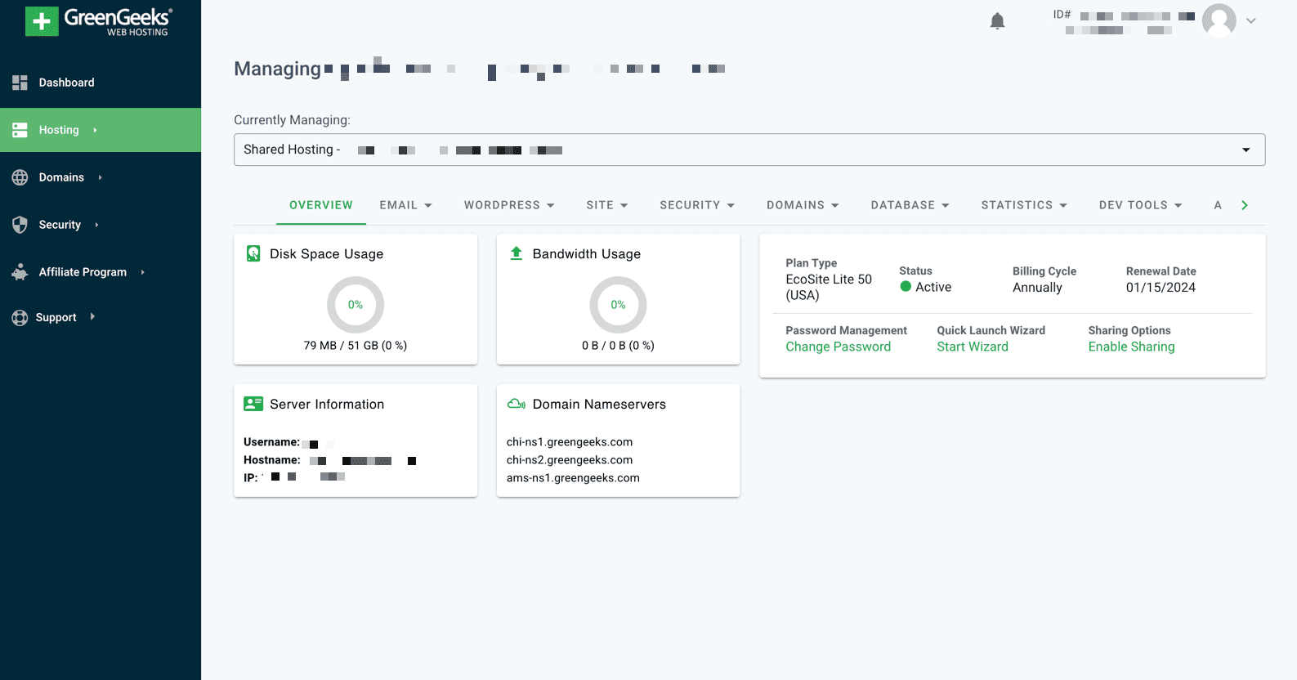Click the Support lifebuoy icon
Image resolution: width=1297 pixels, height=680 pixels.
(x=20, y=318)
